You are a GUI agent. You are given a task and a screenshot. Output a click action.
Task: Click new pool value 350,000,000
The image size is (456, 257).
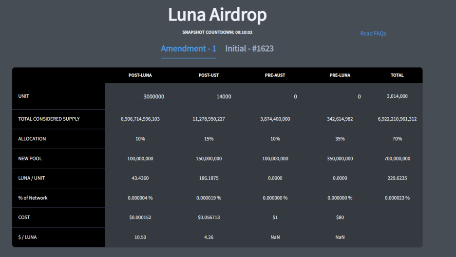(x=340, y=159)
